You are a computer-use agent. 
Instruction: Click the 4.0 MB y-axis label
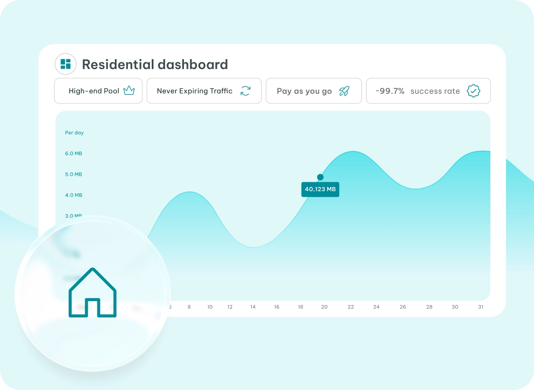coord(73,195)
